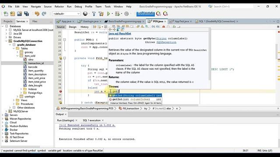This screenshot has width=280, height=157.
Task: Switch to History view
Action: [x=84, y=27]
